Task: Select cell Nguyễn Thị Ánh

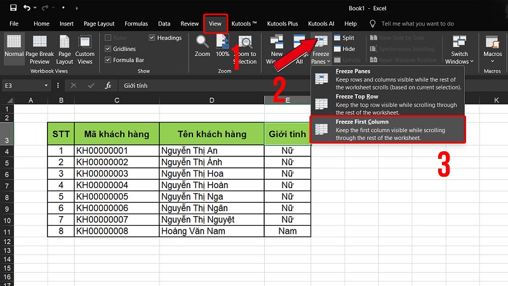Action: [x=211, y=162]
